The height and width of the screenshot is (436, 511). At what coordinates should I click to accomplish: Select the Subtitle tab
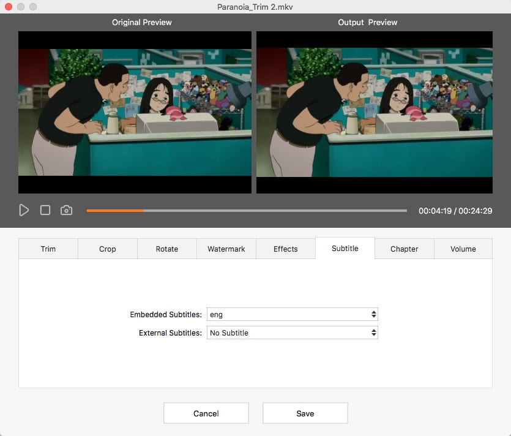(345, 248)
